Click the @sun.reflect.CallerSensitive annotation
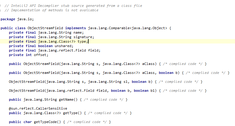The image size is (235, 126). click(x=38, y=108)
